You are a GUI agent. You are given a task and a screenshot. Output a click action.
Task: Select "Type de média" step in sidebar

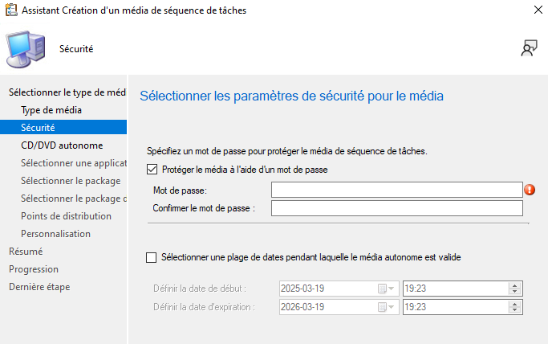click(x=51, y=110)
